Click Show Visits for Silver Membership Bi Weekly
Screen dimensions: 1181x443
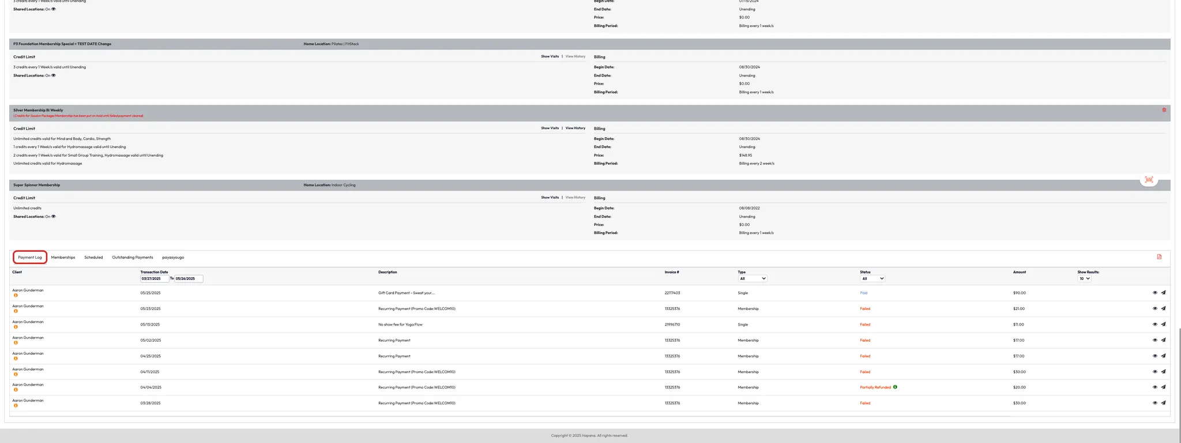550,128
